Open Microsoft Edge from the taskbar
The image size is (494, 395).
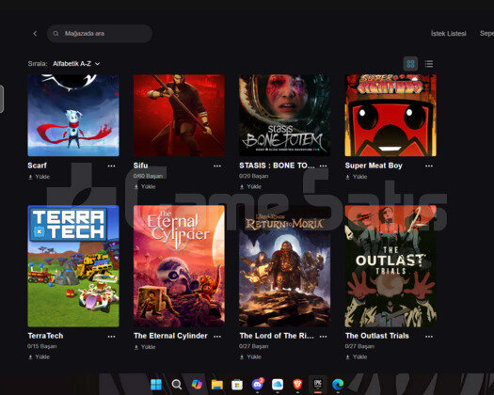click(x=338, y=385)
